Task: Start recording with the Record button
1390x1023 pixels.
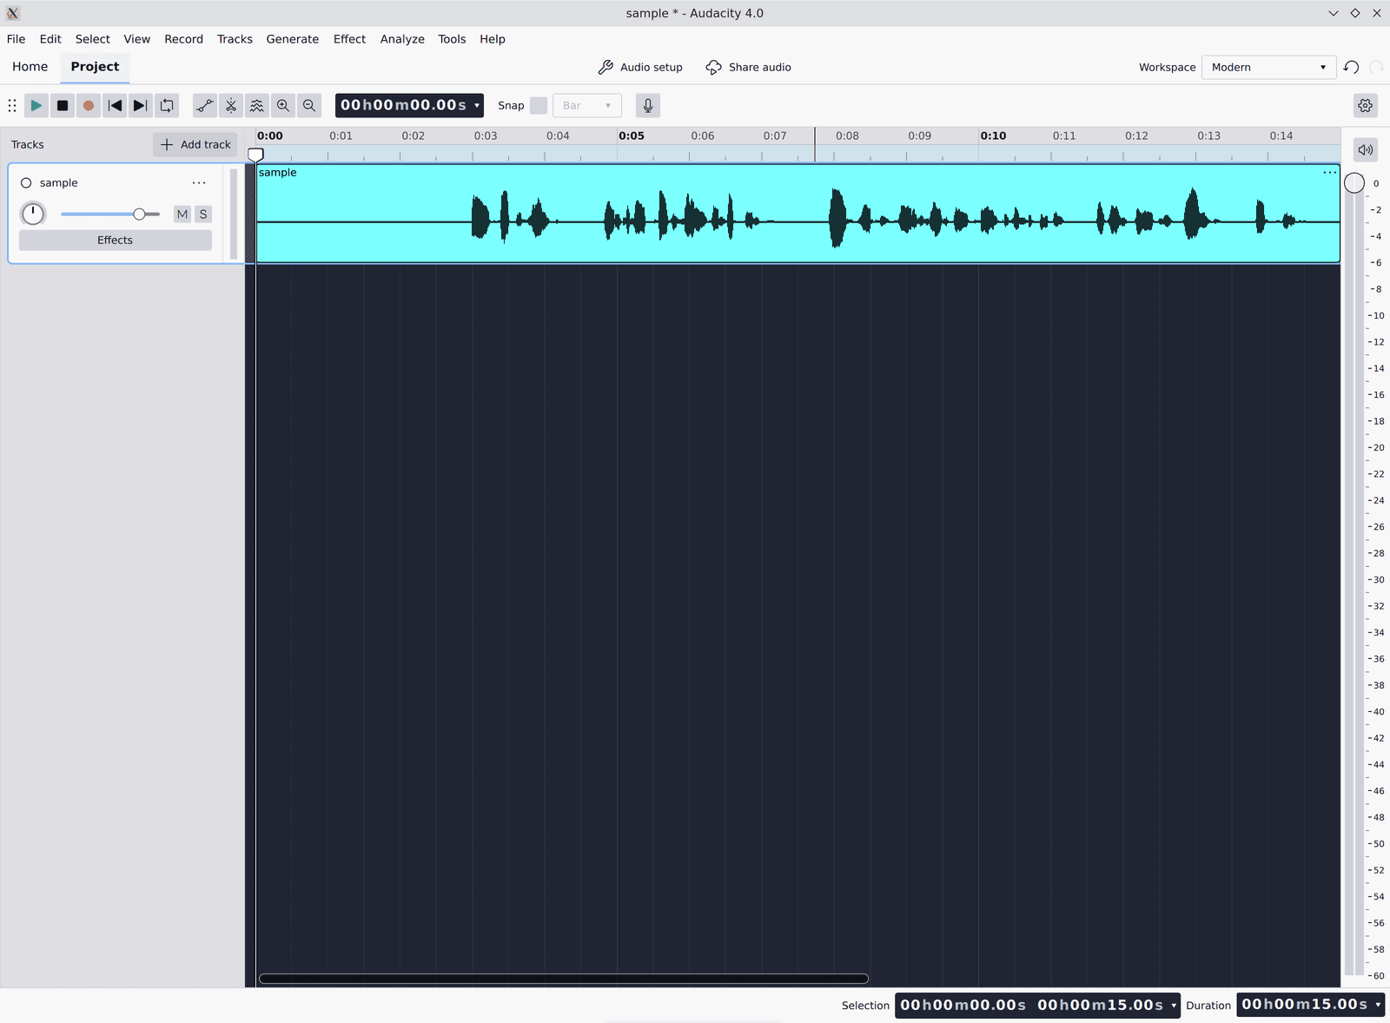Action: [89, 106]
